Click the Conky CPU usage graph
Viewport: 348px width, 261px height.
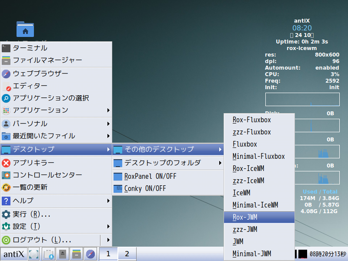pyautogui.click(x=302, y=100)
